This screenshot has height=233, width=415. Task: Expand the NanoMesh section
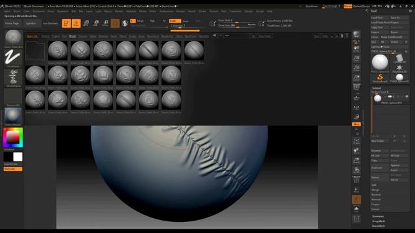379,226
